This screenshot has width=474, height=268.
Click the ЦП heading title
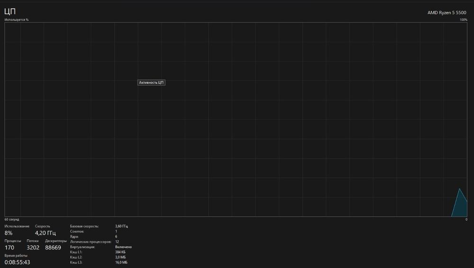pyautogui.click(x=10, y=11)
